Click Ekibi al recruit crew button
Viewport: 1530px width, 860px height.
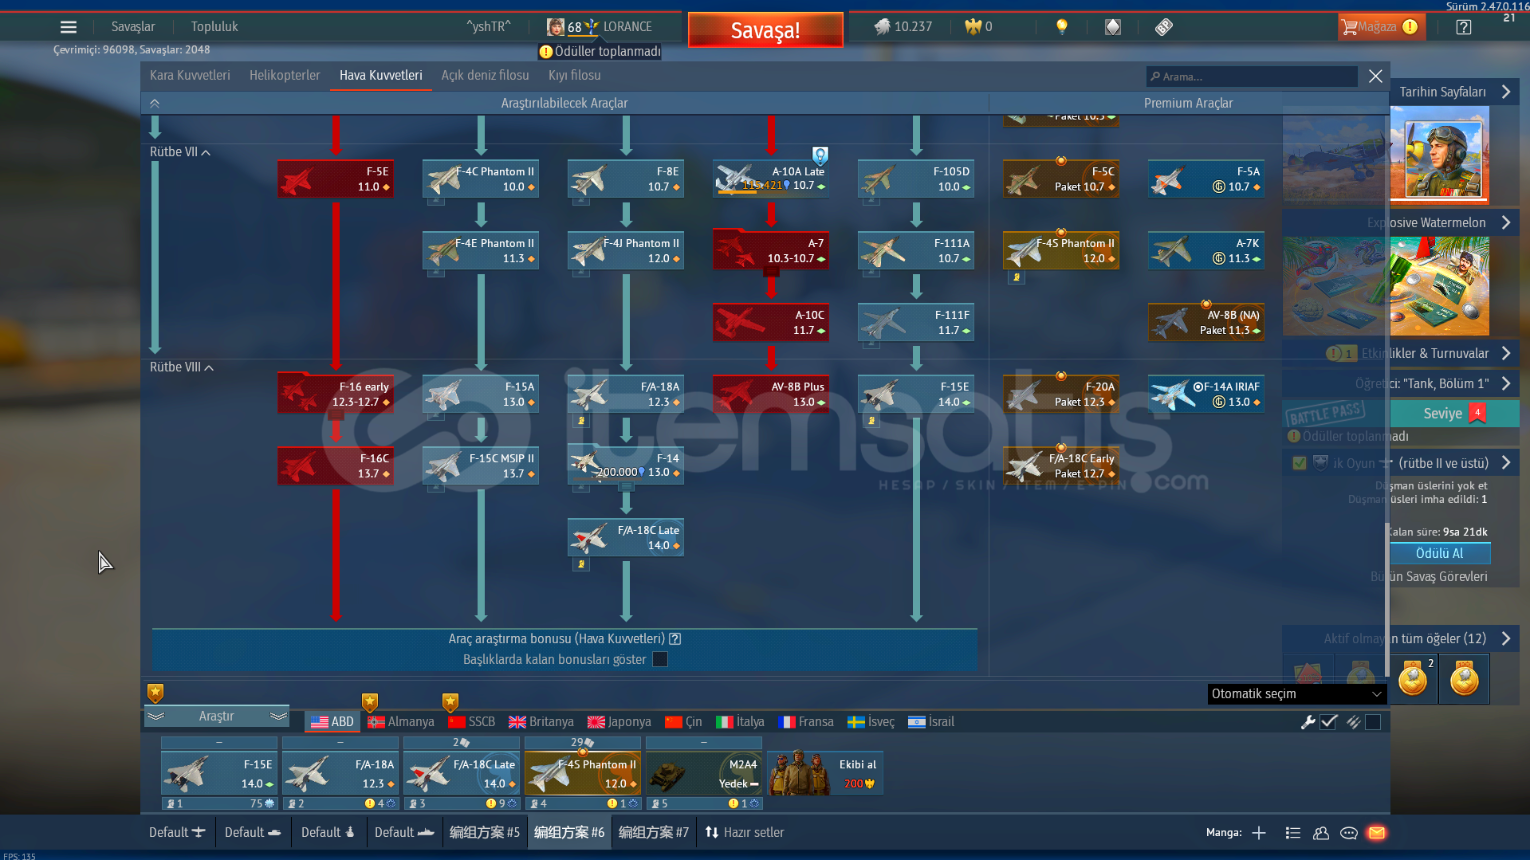coord(825,773)
